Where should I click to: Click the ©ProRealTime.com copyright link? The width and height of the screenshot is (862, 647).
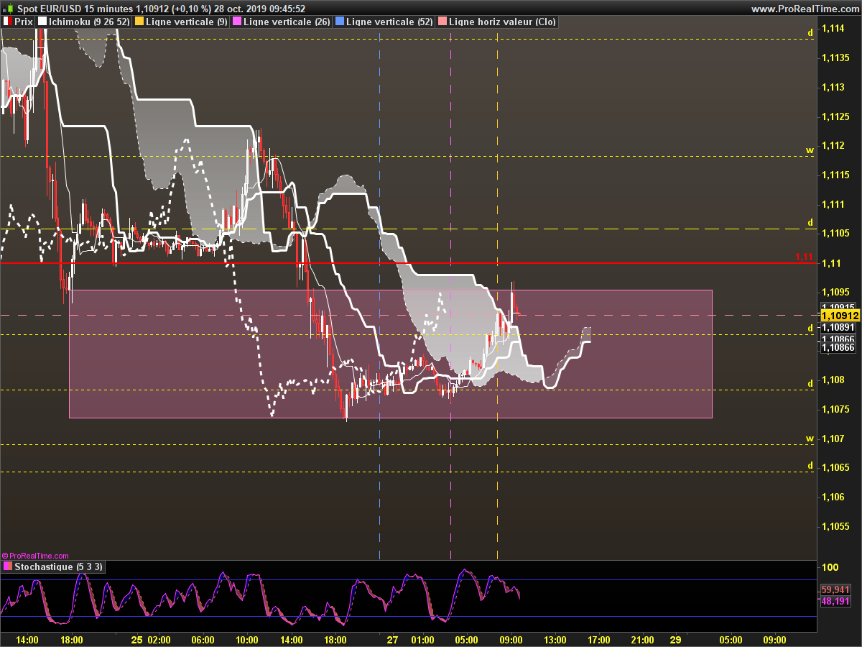click(x=36, y=556)
